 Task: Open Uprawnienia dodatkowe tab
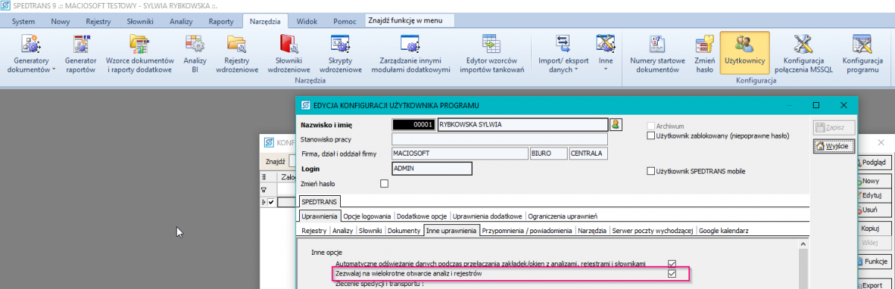487,217
